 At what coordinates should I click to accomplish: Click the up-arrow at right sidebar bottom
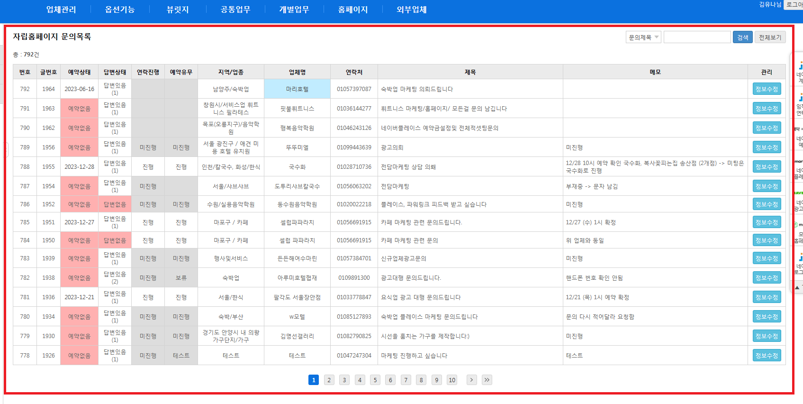click(797, 287)
